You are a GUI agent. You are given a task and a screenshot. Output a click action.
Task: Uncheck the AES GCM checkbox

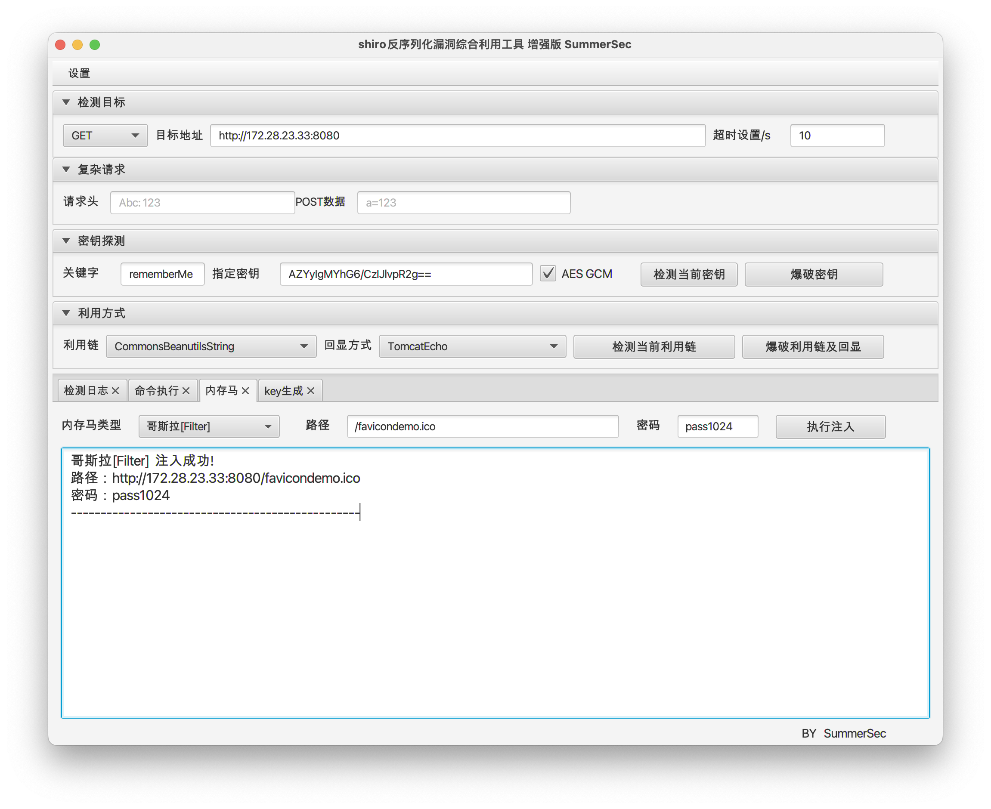tap(548, 274)
